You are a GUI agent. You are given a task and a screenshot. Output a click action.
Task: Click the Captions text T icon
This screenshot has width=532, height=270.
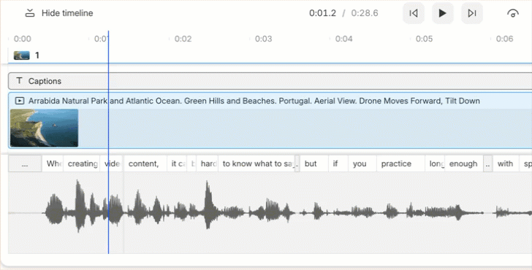[x=19, y=80]
